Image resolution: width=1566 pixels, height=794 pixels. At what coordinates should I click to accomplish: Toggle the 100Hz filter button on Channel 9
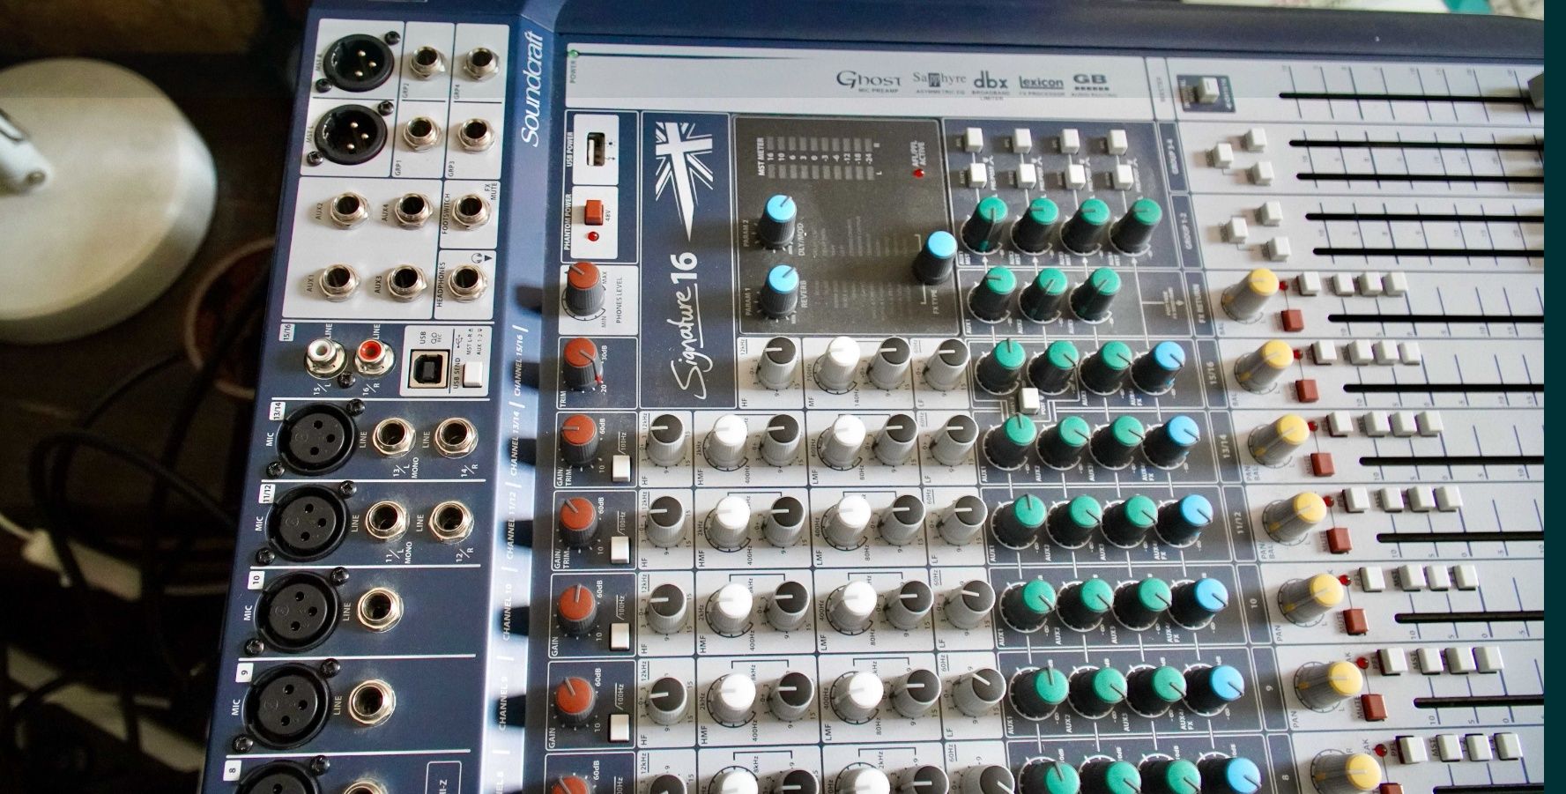click(620, 728)
